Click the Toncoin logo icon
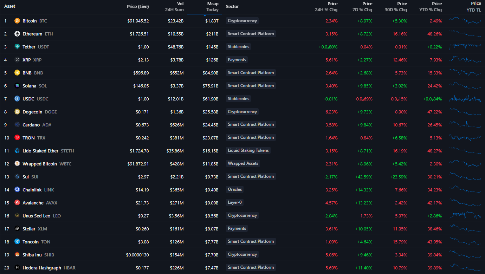This screenshot has height=274, width=485. pyautogui.click(x=17, y=242)
